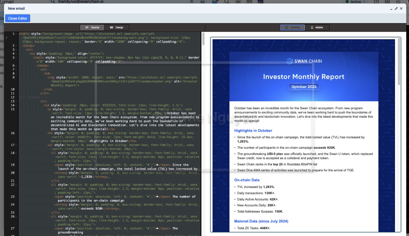
Task: Click 'TVL increased by 1,283%' under On-chain Data
Action: pos(256,187)
